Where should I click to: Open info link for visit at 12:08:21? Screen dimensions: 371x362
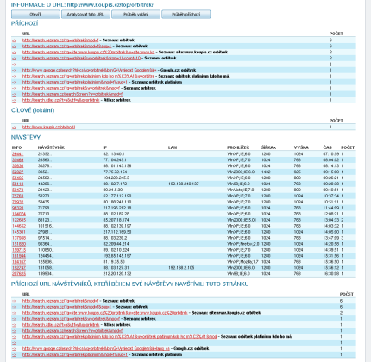tap(19, 214)
